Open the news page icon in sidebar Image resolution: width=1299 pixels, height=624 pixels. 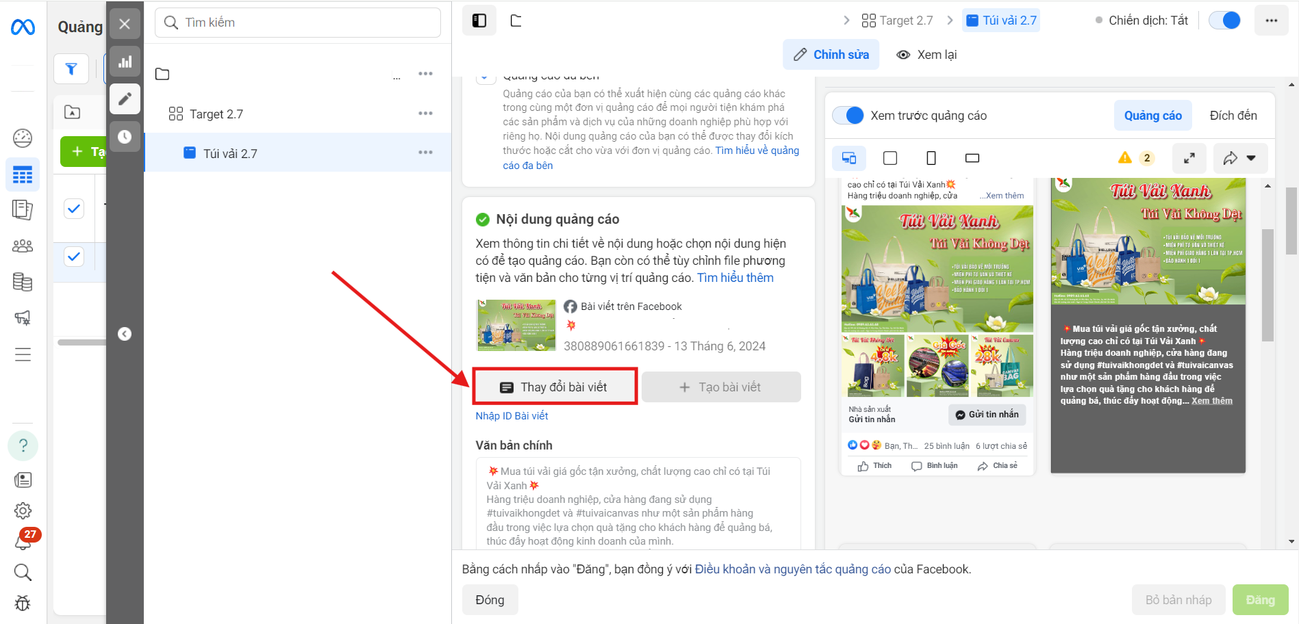pyautogui.click(x=23, y=480)
